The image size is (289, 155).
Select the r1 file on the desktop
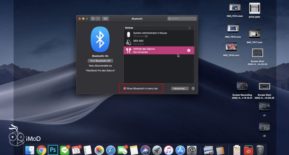[x=264, y=109]
